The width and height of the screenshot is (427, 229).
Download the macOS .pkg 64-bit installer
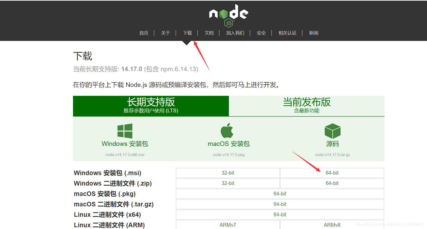coord(280,194)
